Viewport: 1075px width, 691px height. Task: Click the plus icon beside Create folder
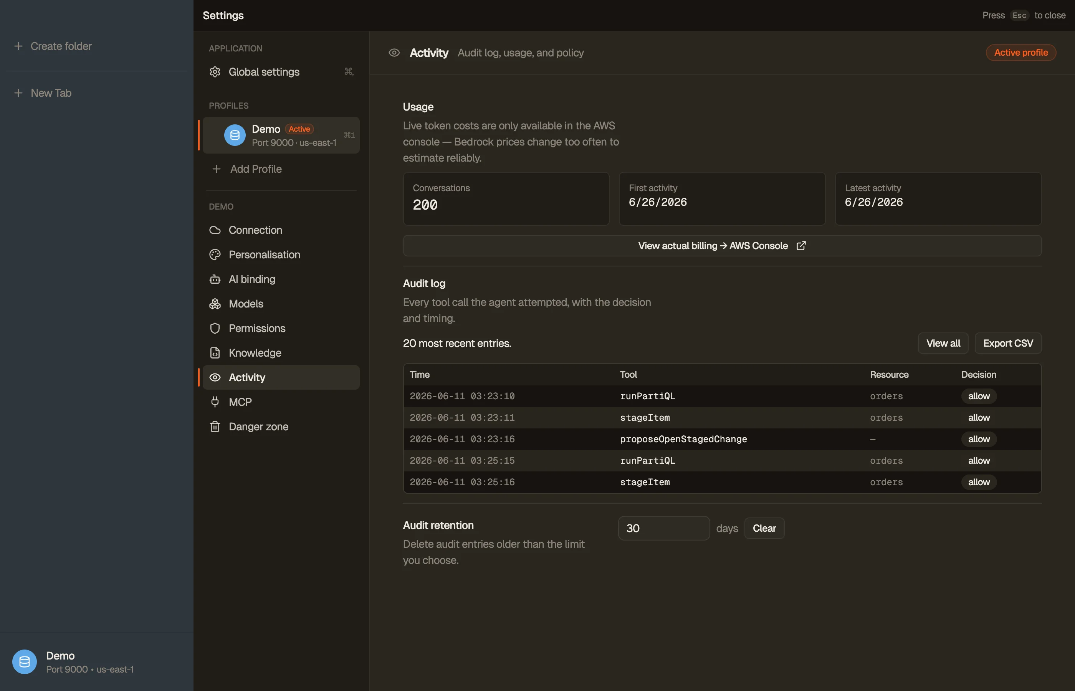(x=18, y=46)
